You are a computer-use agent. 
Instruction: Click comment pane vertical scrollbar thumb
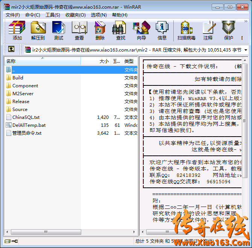(x=244, y=121)
